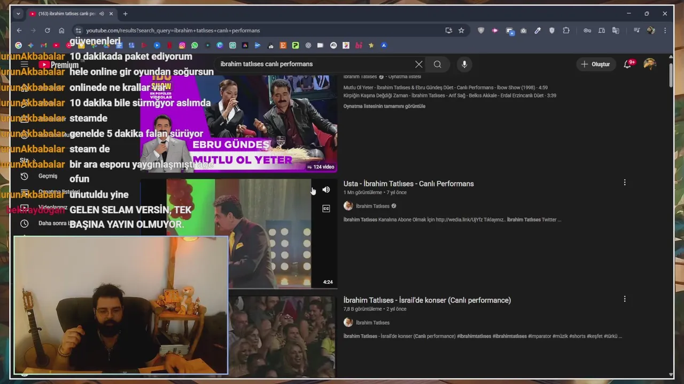This screenshot has width=684, height=384.
Task: Play the İsrail'de konser thumbnail
Action: (x=282, y=337)
